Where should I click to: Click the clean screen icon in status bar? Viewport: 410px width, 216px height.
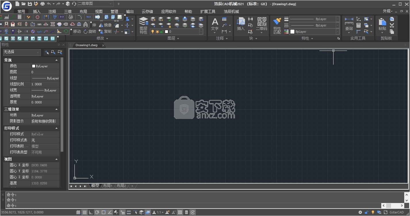[x=385, y=213]
